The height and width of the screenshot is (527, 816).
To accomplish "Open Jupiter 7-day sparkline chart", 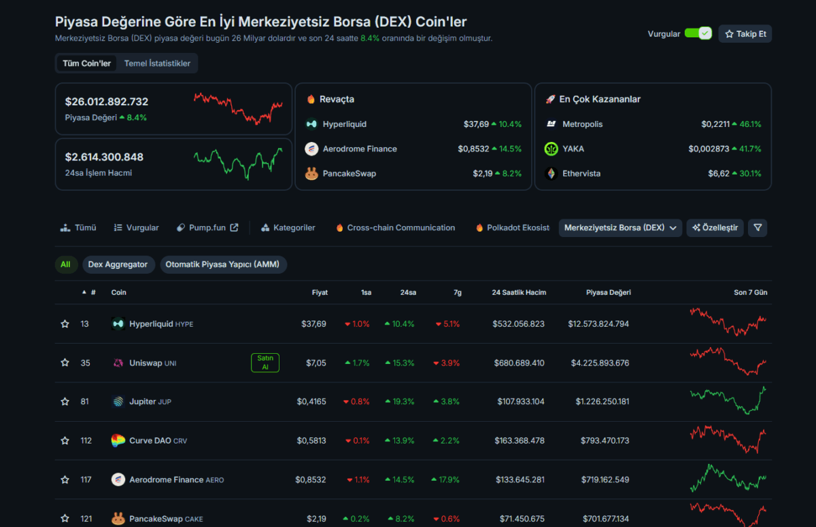I will pos(728,400).
